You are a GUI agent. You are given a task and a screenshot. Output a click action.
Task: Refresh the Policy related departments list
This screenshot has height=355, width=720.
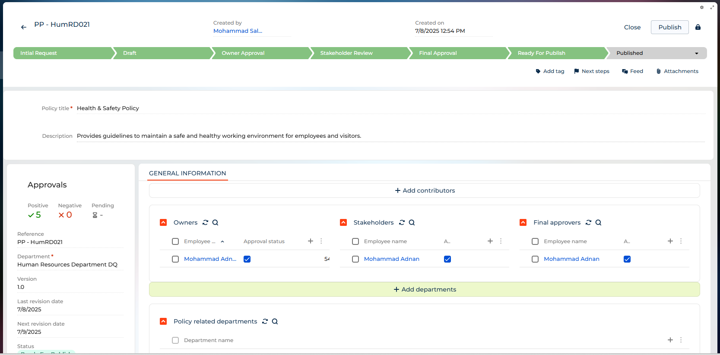[x=265, y=321]
